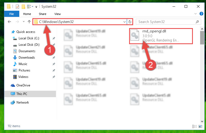Create new folder from quick access toolbar
Viewport: 206px width, 133px height.
point(23,7)
